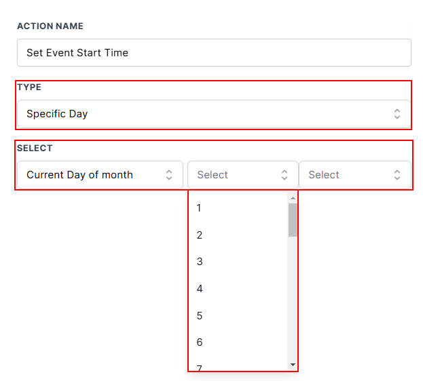Click the chevron icon of Type dropdown
Screen dimensions: 423x381
pos(397,114)
